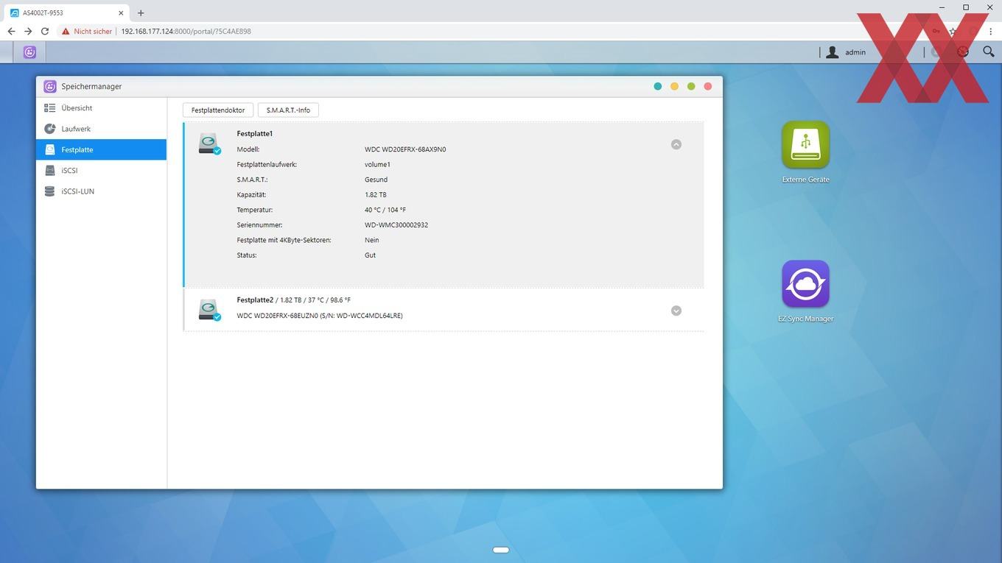The image size is (1002, 563).
Task: Close Speichermanager with the red button
Action: pos(708,86)
